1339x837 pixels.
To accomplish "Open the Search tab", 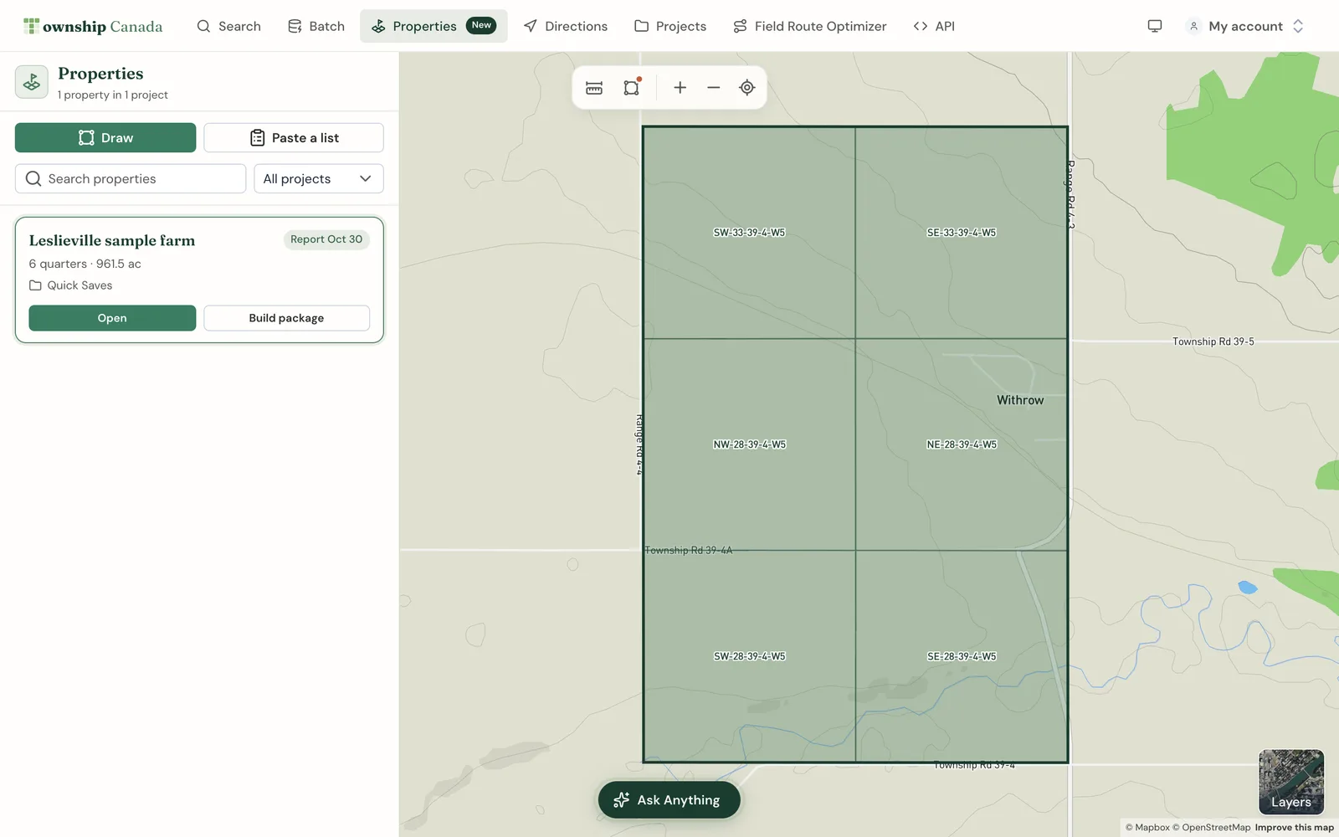I will [228, 26].
